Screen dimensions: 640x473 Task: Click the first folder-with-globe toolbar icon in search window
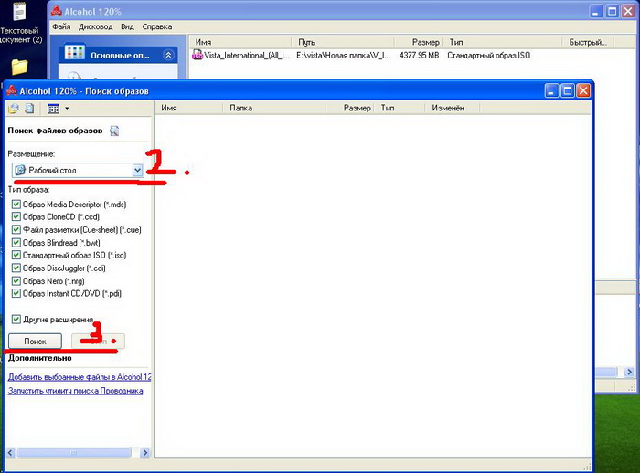14,109
